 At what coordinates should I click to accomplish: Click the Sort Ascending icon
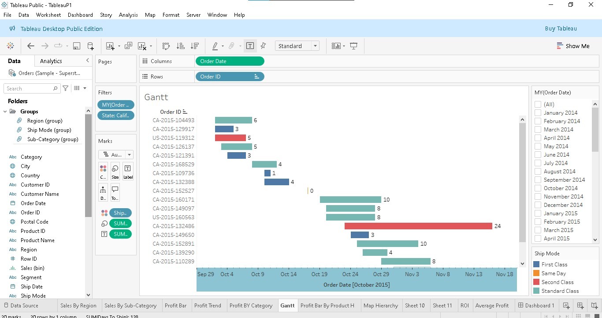click(180, 45)
